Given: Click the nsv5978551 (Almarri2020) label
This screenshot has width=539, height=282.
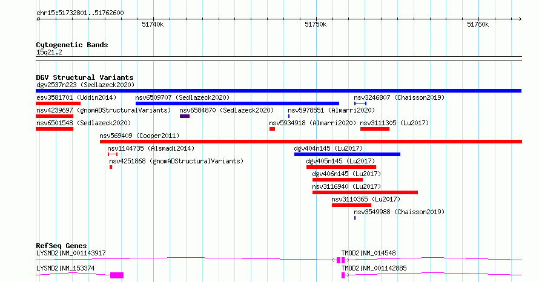Looking at the screenshot, I should [x=331, y=110].
